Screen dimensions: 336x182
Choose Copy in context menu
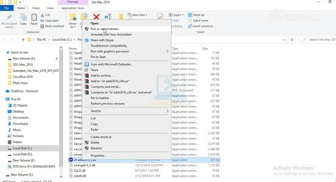point(127,124)
